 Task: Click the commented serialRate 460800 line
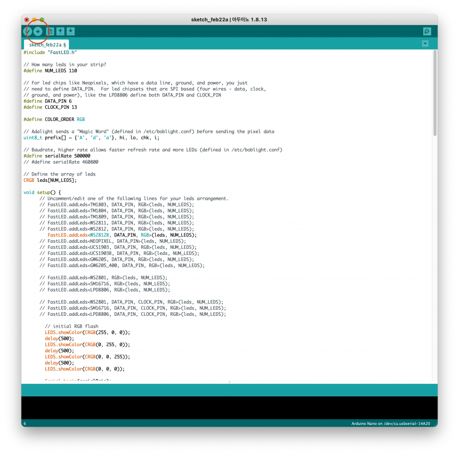coord(61,162)
